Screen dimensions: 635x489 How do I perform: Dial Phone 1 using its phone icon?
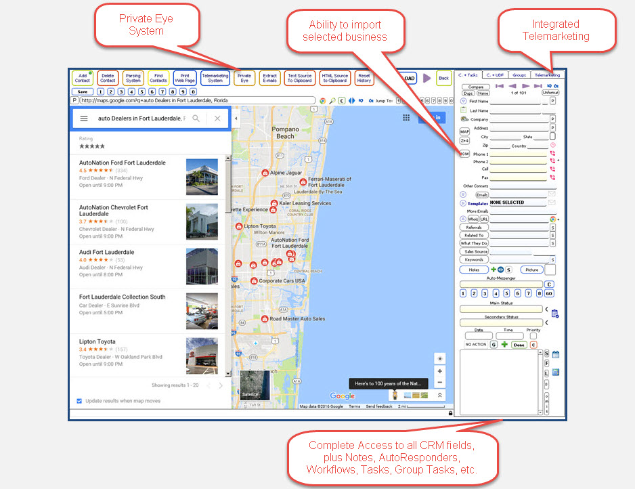tap(552, 154)
